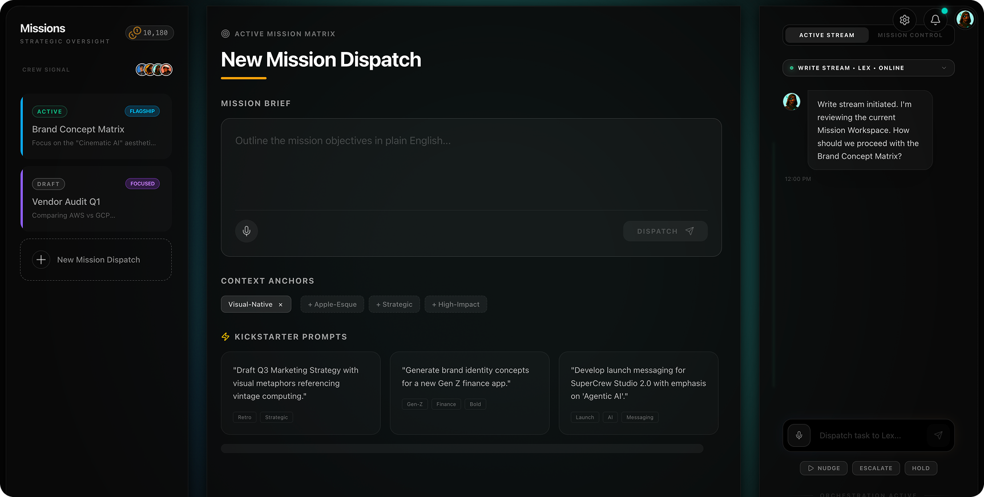Image resolution: width=984 pixels, height=497 pixels.
Task: Click the AI tag
Action: [610, 417]
